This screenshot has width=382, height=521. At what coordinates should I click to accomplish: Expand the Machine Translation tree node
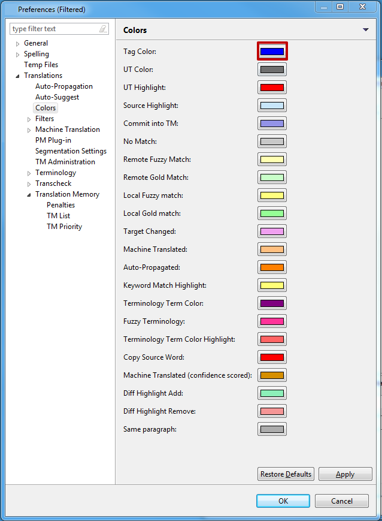pos(29,130)
